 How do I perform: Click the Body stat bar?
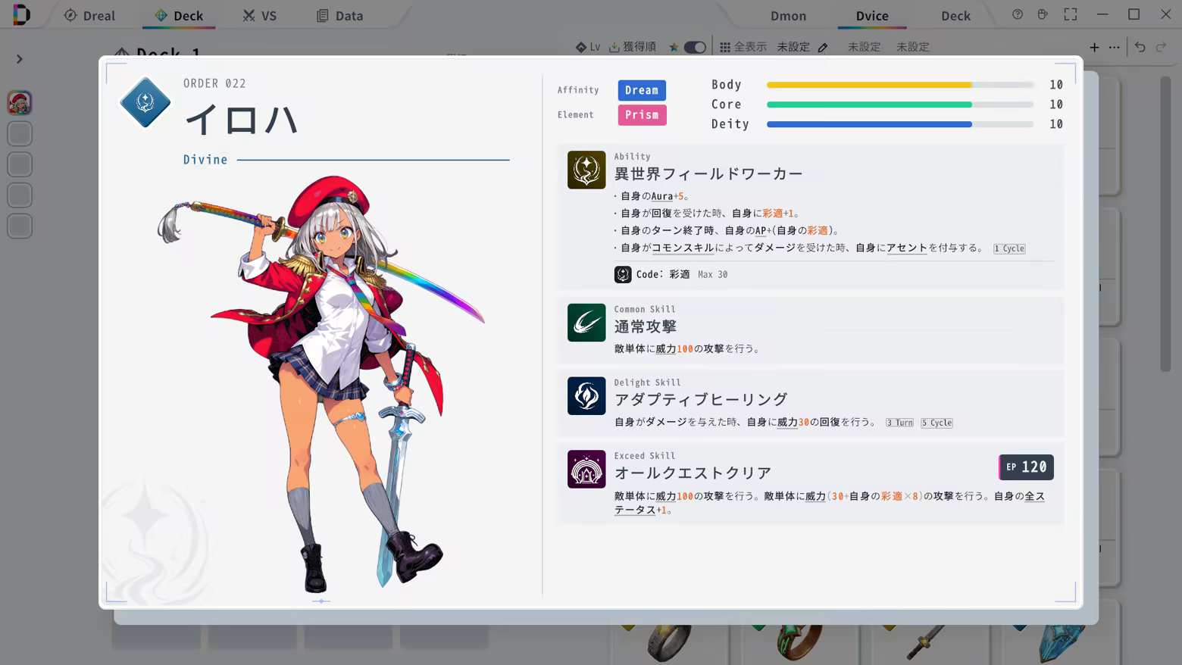pos(900,85)
